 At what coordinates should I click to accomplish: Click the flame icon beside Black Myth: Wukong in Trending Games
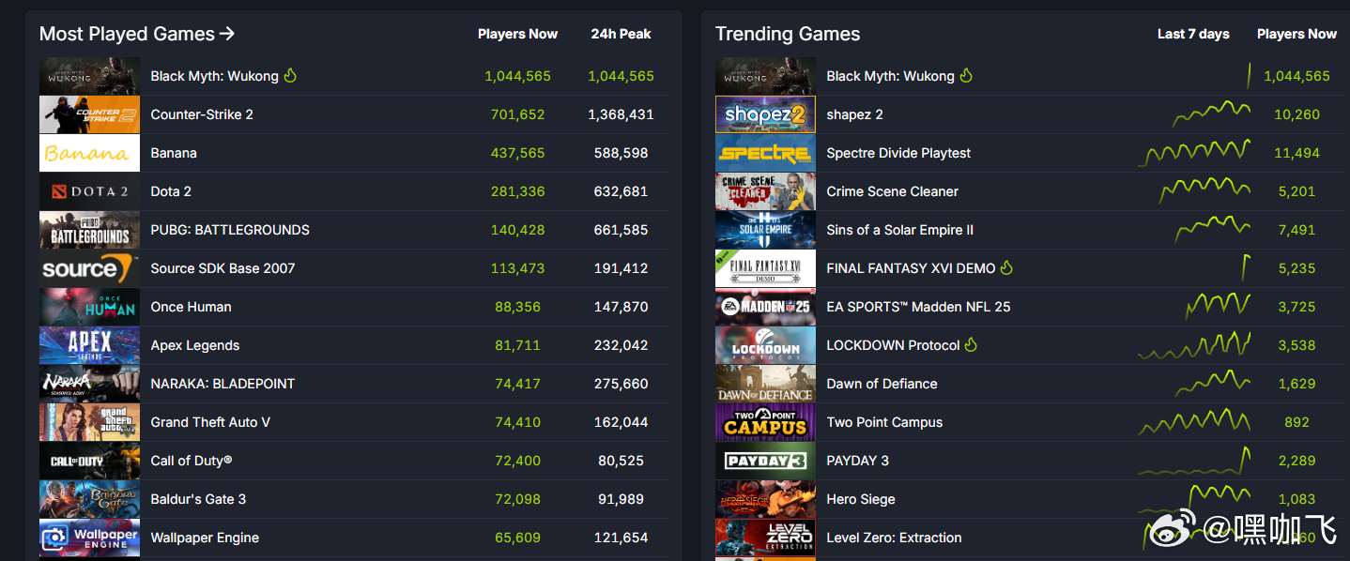point(966,75)
